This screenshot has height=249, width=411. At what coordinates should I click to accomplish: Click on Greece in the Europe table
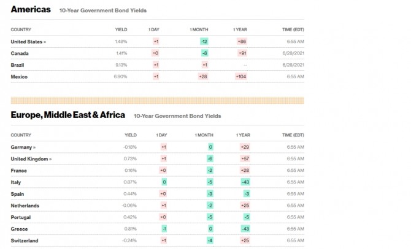point(20,229)
